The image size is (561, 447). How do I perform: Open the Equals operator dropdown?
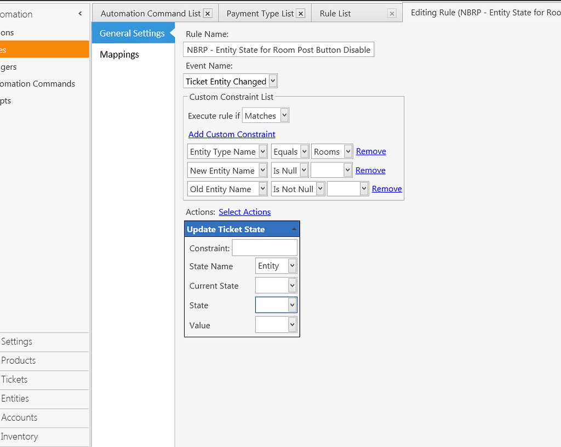302,151
